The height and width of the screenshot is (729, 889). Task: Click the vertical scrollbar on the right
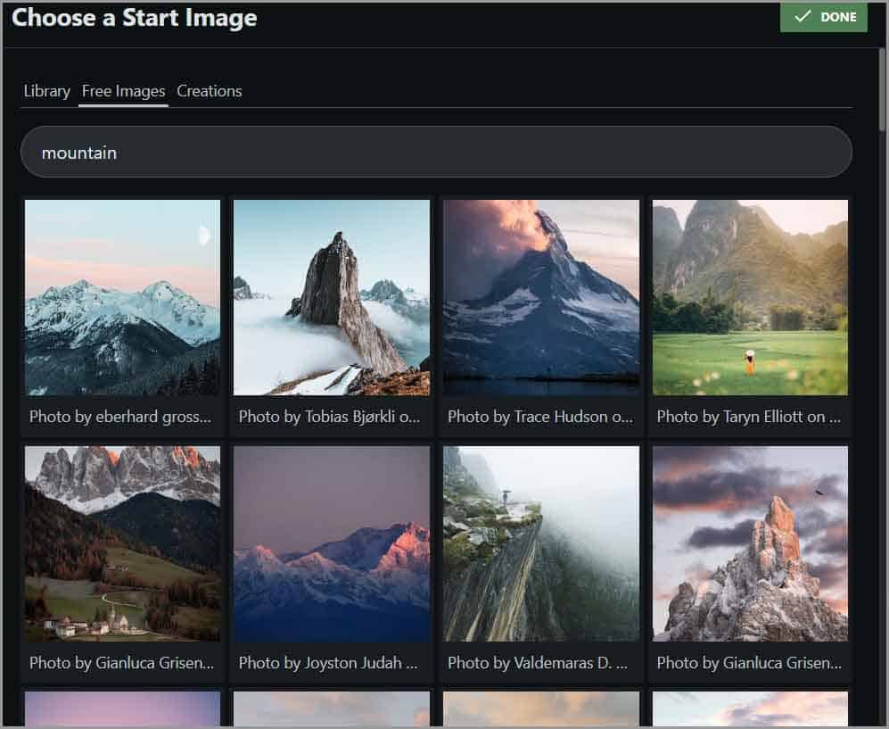(881, 89)
